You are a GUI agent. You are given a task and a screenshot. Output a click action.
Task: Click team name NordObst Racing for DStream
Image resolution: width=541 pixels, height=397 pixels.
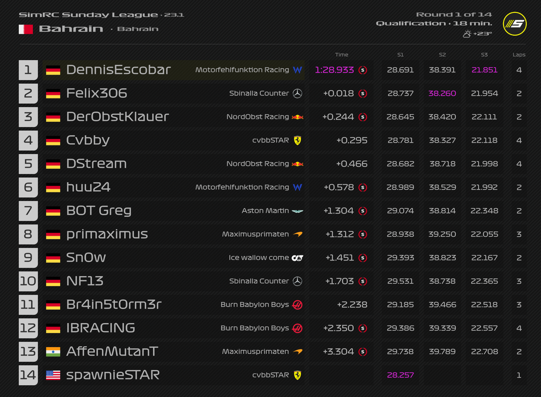click(258, 164)
